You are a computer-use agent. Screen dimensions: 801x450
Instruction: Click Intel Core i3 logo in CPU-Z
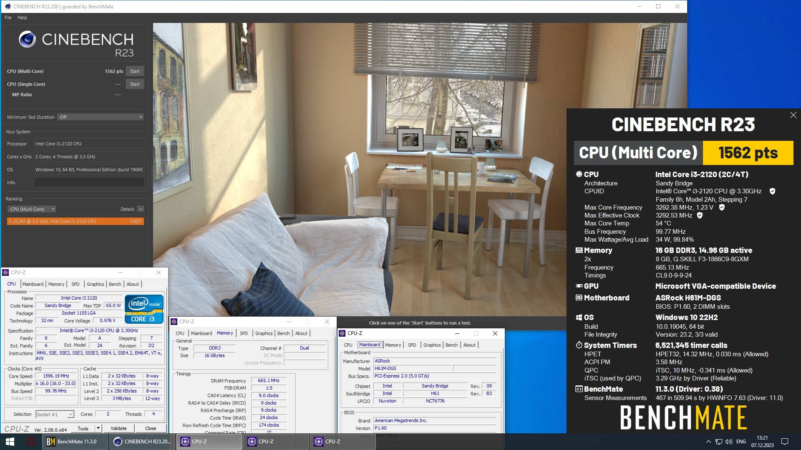coord(144,310)
